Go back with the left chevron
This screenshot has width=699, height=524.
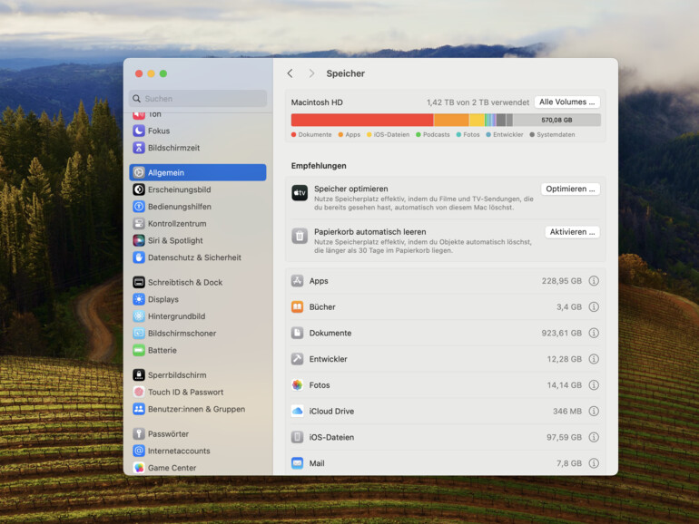pyautogui.click(x=290, y=73)
